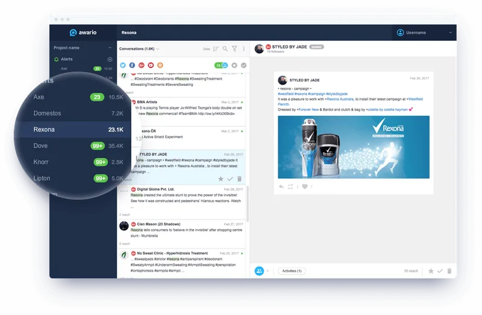Click the conversation list scrollbar
This screenshot has width=482, height=315.
coord(248,204)
